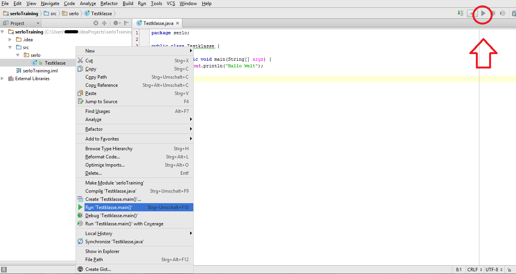
Task: Expand the New submenu in the context menu
Action: point(134,51)
